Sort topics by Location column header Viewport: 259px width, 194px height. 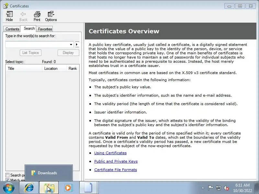[54, 69]
